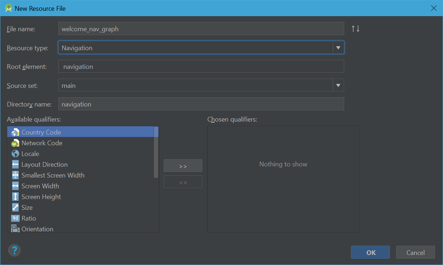This screenshot has height=265, width=443.
Task: Select Network Code in the qualifiers list
Action: click(x=81, y=143)
